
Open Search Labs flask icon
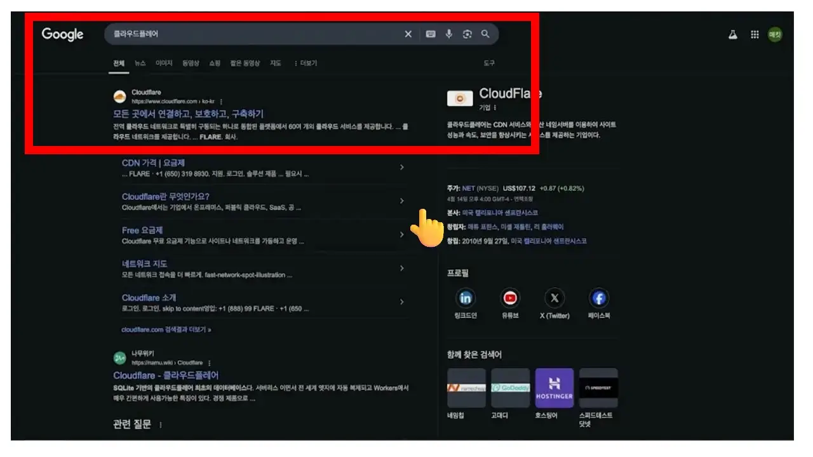[x=733, y=35]
